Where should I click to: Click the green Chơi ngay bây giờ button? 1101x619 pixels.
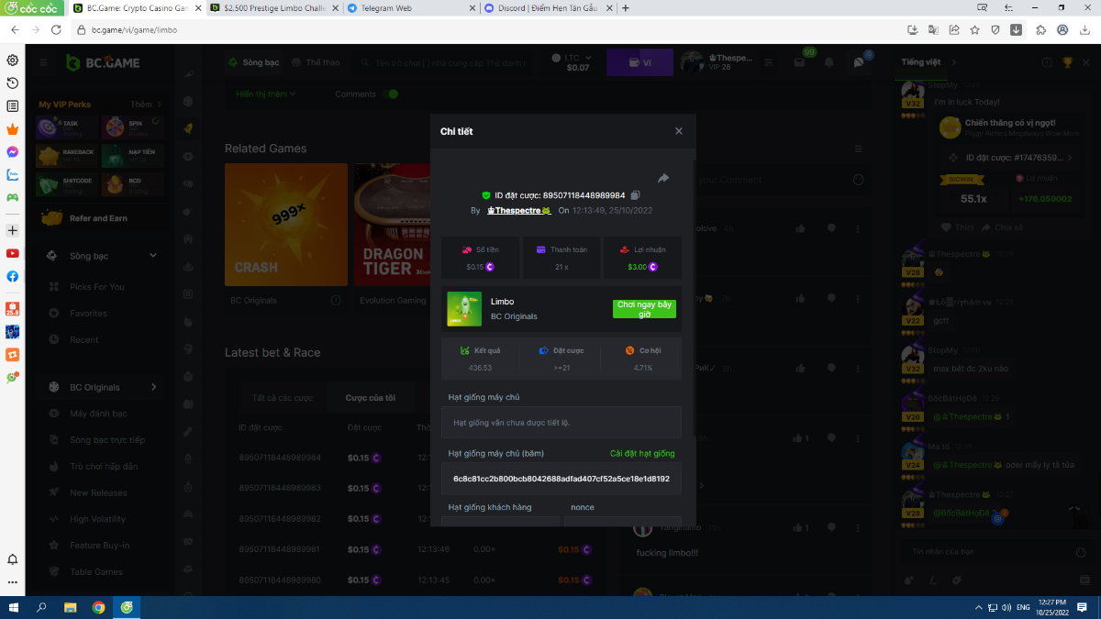[644, 309]
